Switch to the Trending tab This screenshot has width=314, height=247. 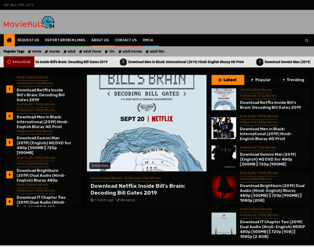pos(293,80)
